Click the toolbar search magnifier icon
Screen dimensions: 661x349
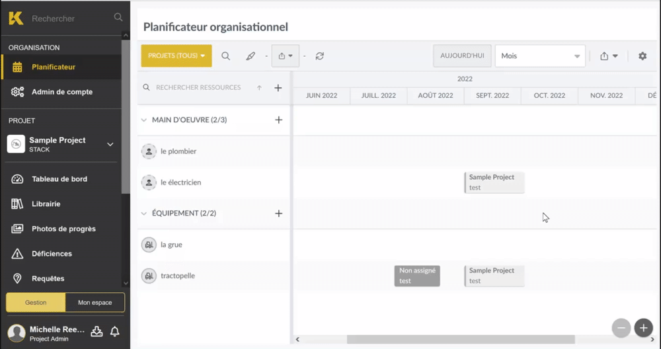[x=226, y=56]
